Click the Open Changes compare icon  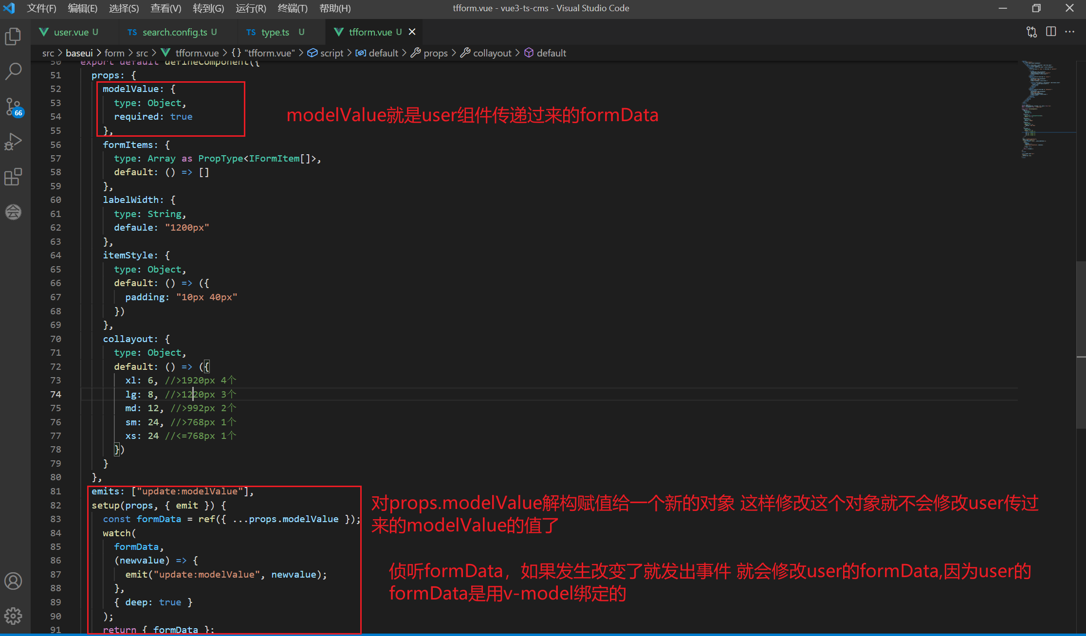click(x=1031, y=32)
